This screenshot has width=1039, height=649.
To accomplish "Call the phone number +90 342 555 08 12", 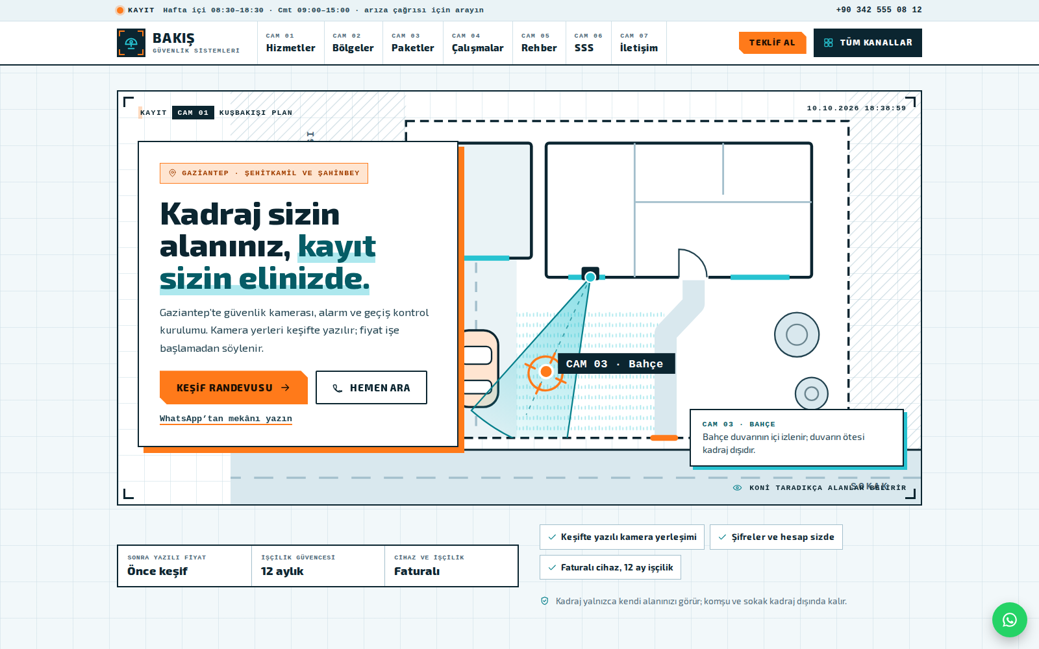I will pyautogui.click(x=879, y=10).
